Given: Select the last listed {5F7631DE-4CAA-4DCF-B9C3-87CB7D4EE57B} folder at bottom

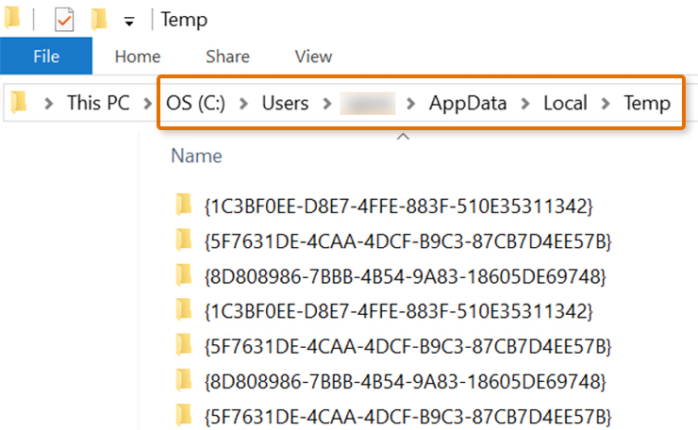Looking at the screenshot, I should point(407,416).
